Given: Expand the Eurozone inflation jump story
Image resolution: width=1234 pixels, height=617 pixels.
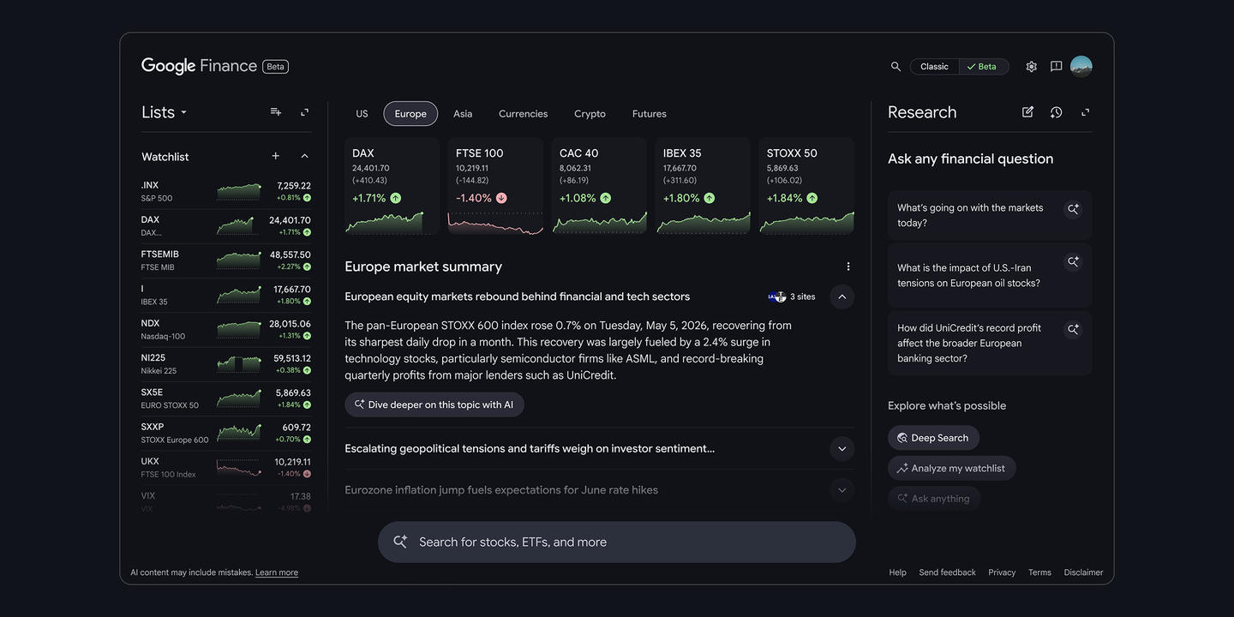Looking at the screenshot, I should (842, 490).
